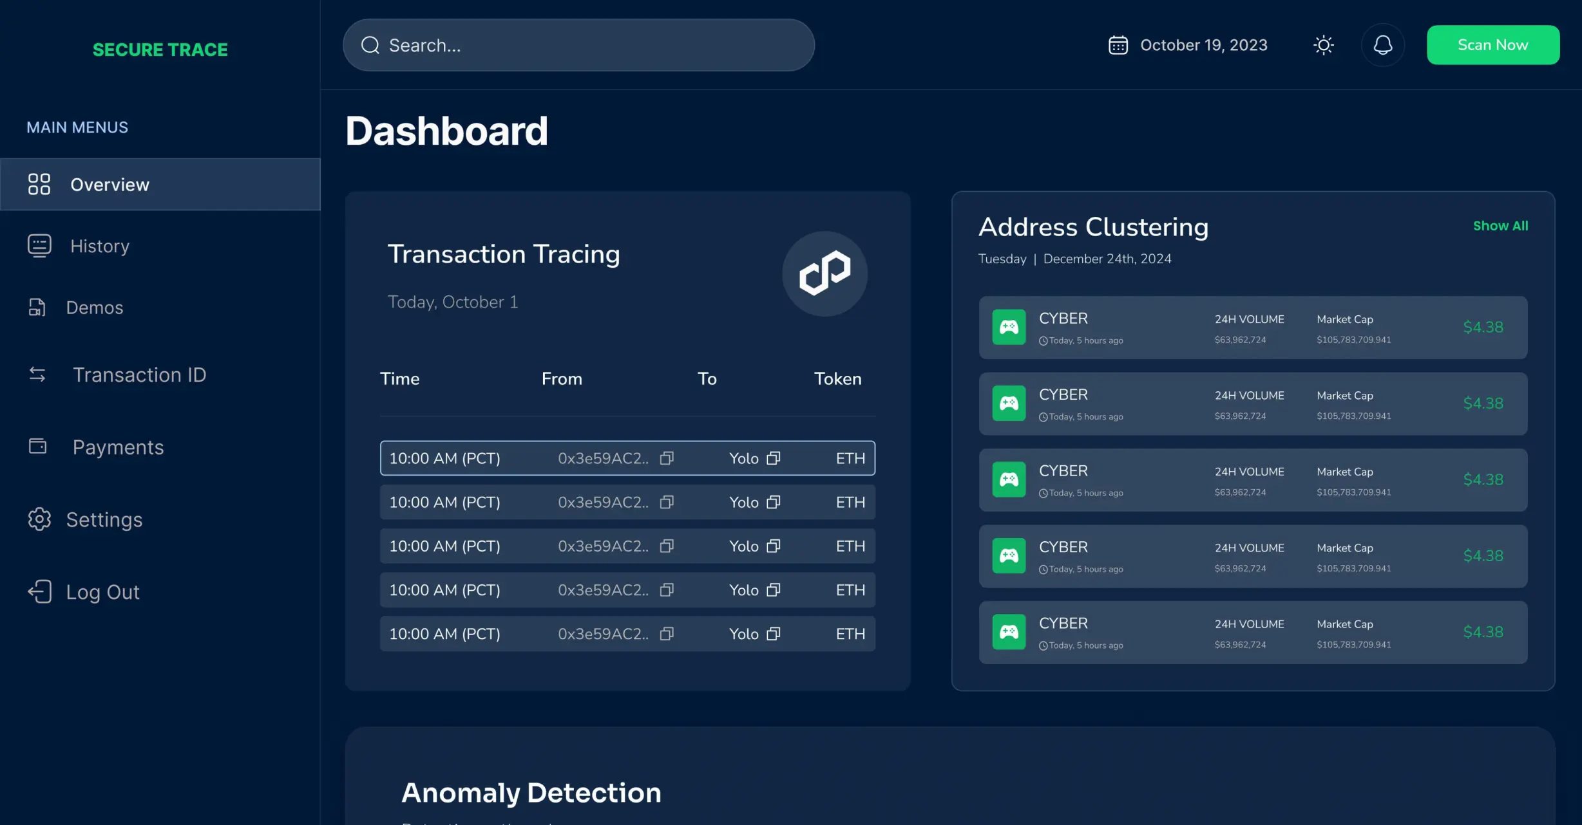
Task: Click the Log Out icon in the sidebar
Action: pos(39,591)
